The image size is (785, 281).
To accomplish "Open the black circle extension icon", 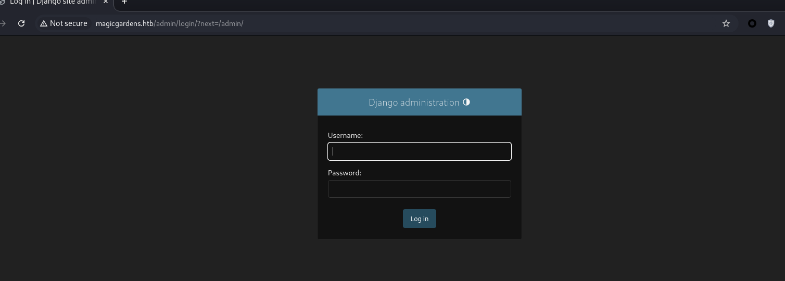I will tap(752, 23).
